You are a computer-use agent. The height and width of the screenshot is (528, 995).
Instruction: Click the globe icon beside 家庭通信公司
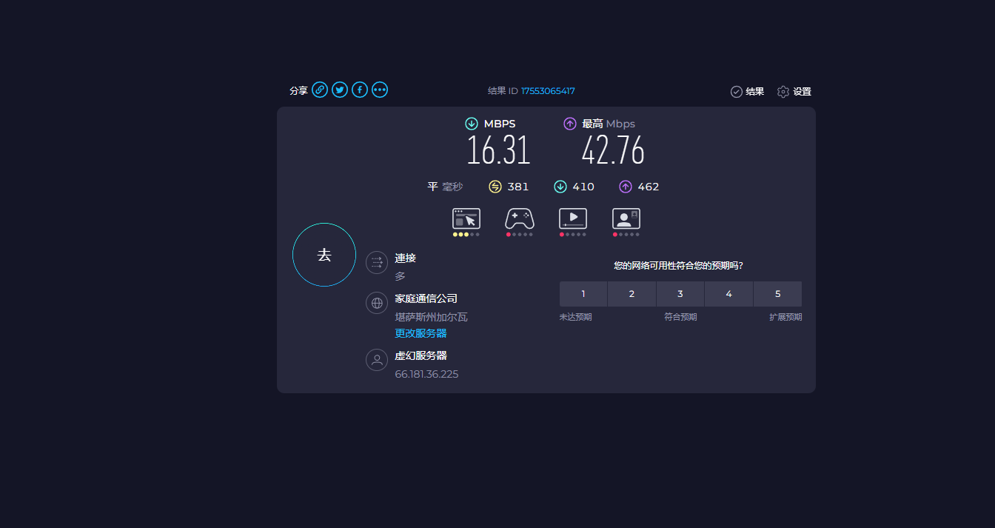coord(377,303)
